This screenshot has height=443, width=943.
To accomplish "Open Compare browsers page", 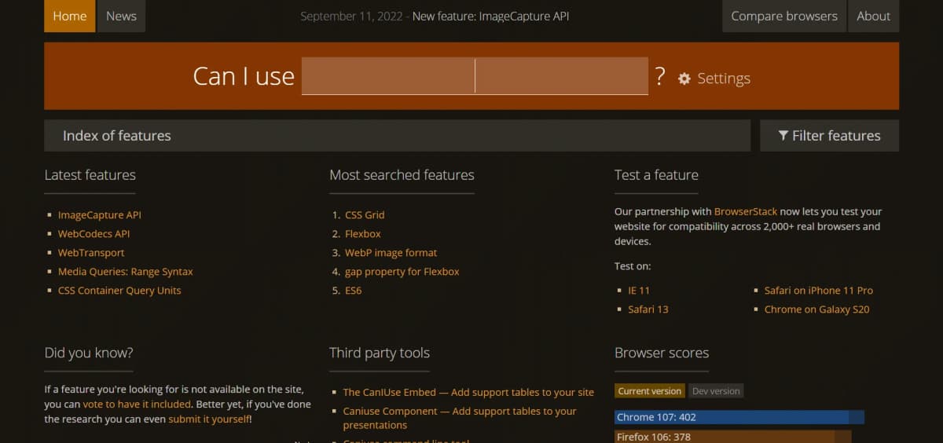I will point(783,16).
